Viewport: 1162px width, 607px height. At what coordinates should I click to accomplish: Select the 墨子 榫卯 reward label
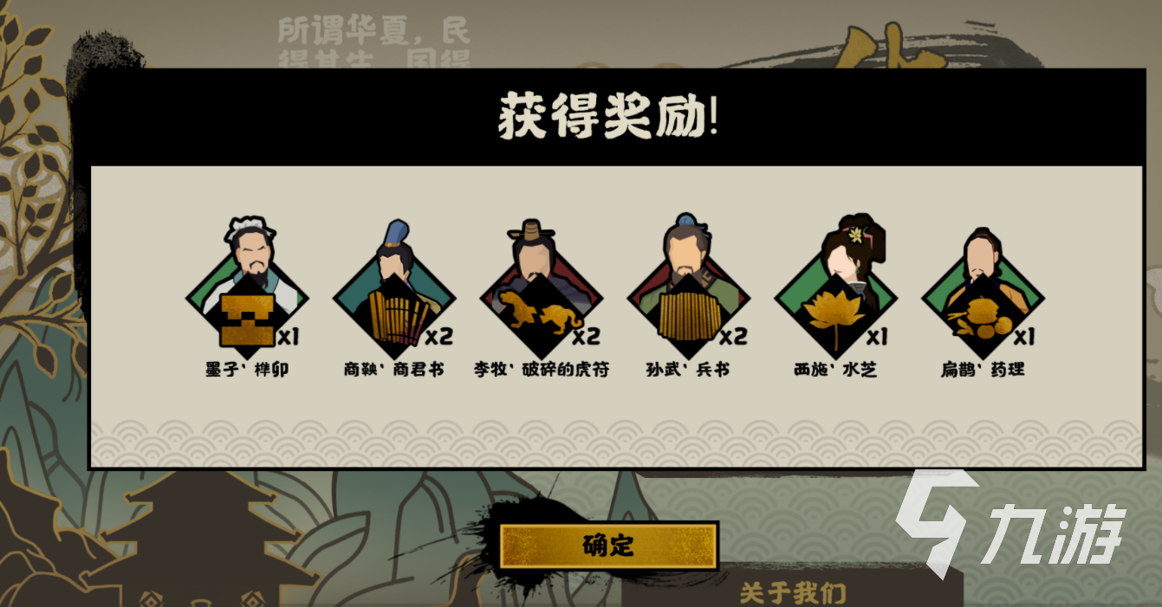[247, 370]
